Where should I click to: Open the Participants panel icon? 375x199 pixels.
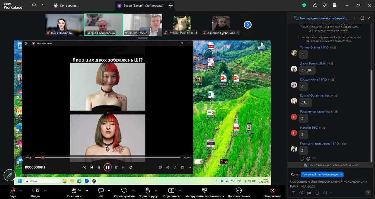(x=74, y=191)
